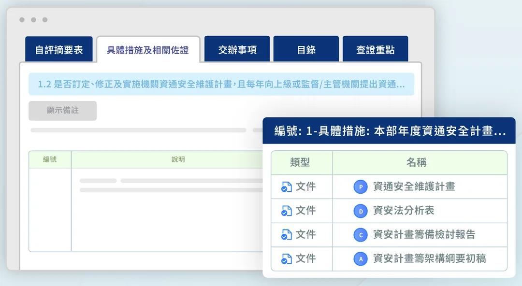The image size is (522, 286).
Task: Click the document icon in the 資安法分析表 row
Action: point(286,211)
